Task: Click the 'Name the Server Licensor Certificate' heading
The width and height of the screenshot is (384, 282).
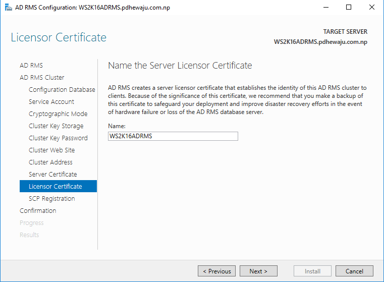Action: click(180, 66)
